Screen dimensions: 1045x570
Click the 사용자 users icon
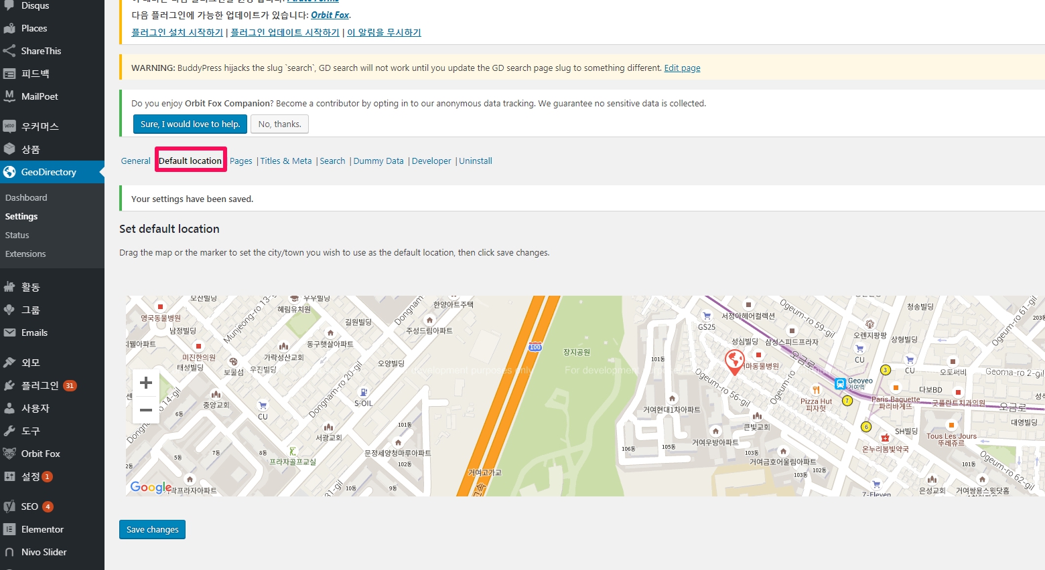point(9,408)
